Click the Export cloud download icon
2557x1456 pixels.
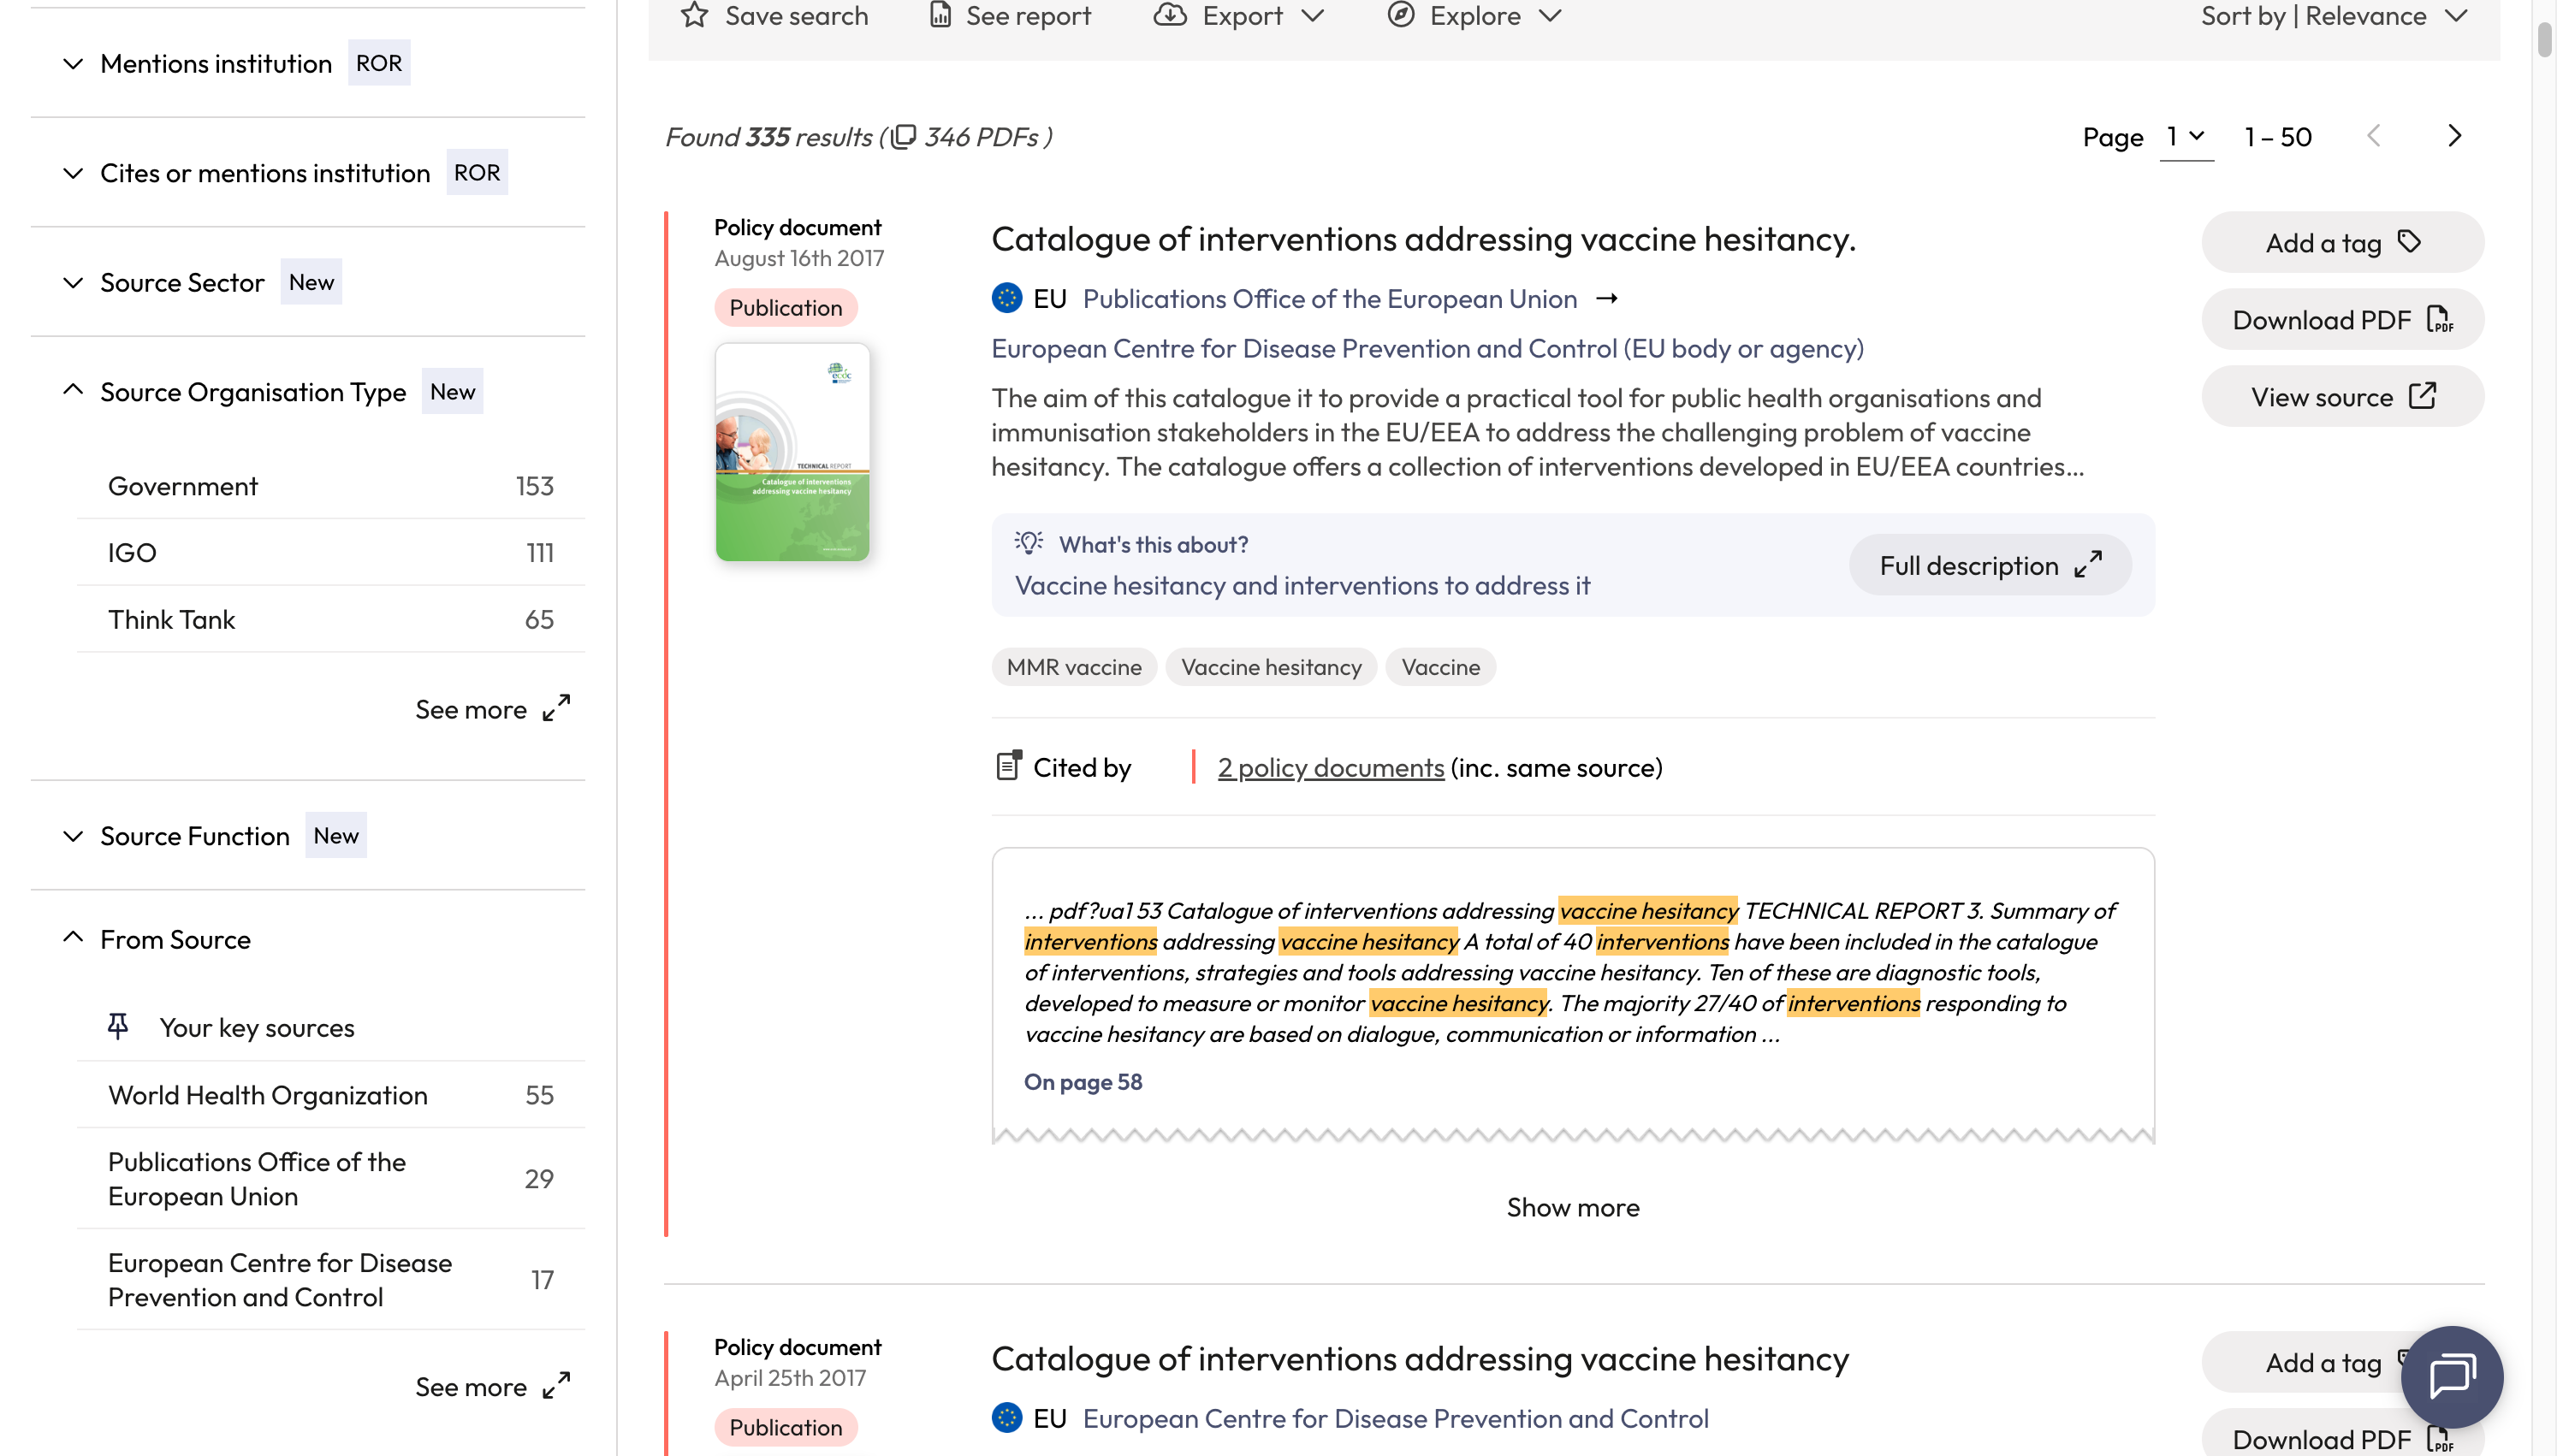[x=1170, y=15]
